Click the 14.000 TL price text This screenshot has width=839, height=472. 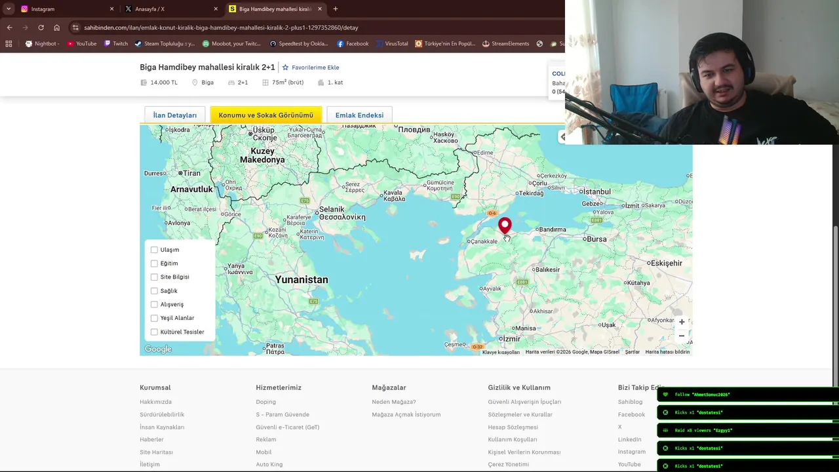tap(164, 83)
